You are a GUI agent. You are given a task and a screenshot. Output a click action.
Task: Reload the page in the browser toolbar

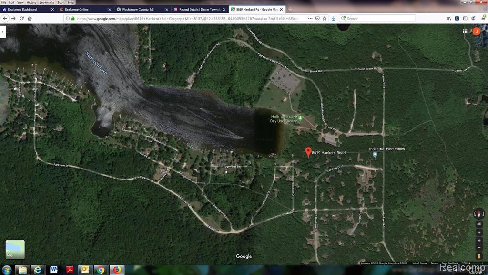21,18
